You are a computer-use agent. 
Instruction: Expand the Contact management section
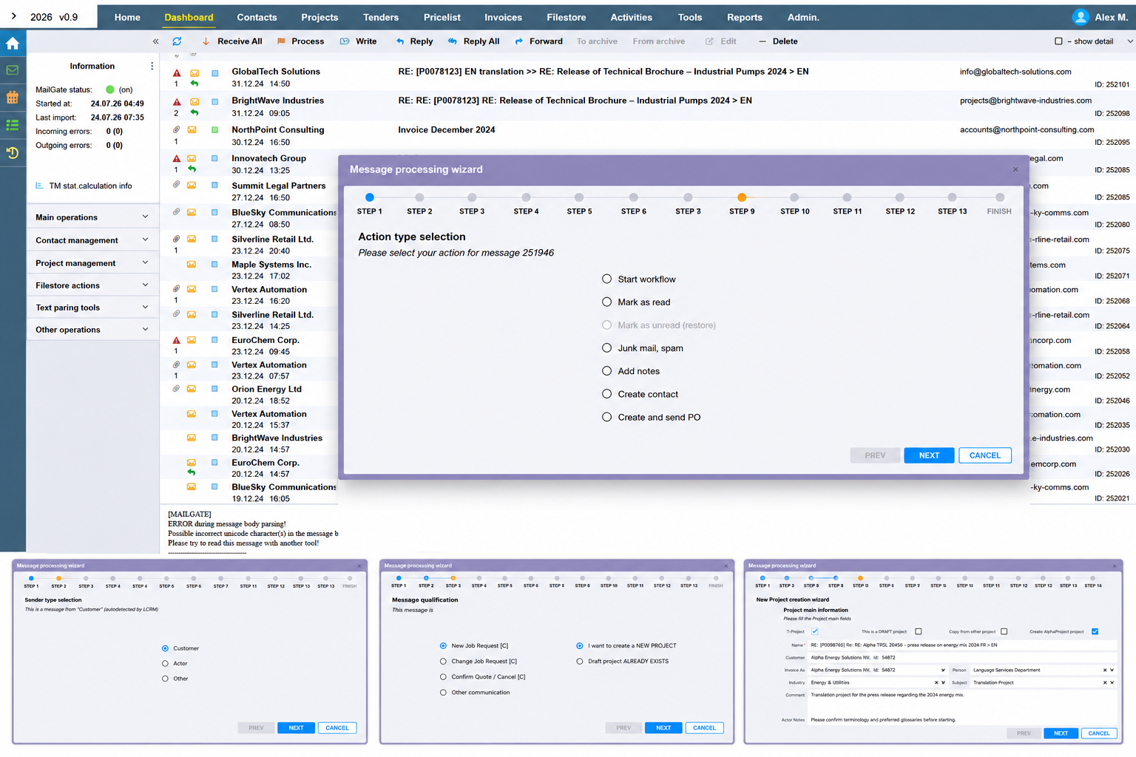point(92,240)
